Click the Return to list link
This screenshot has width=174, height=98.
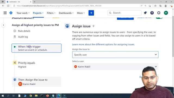tap(144, 17)
